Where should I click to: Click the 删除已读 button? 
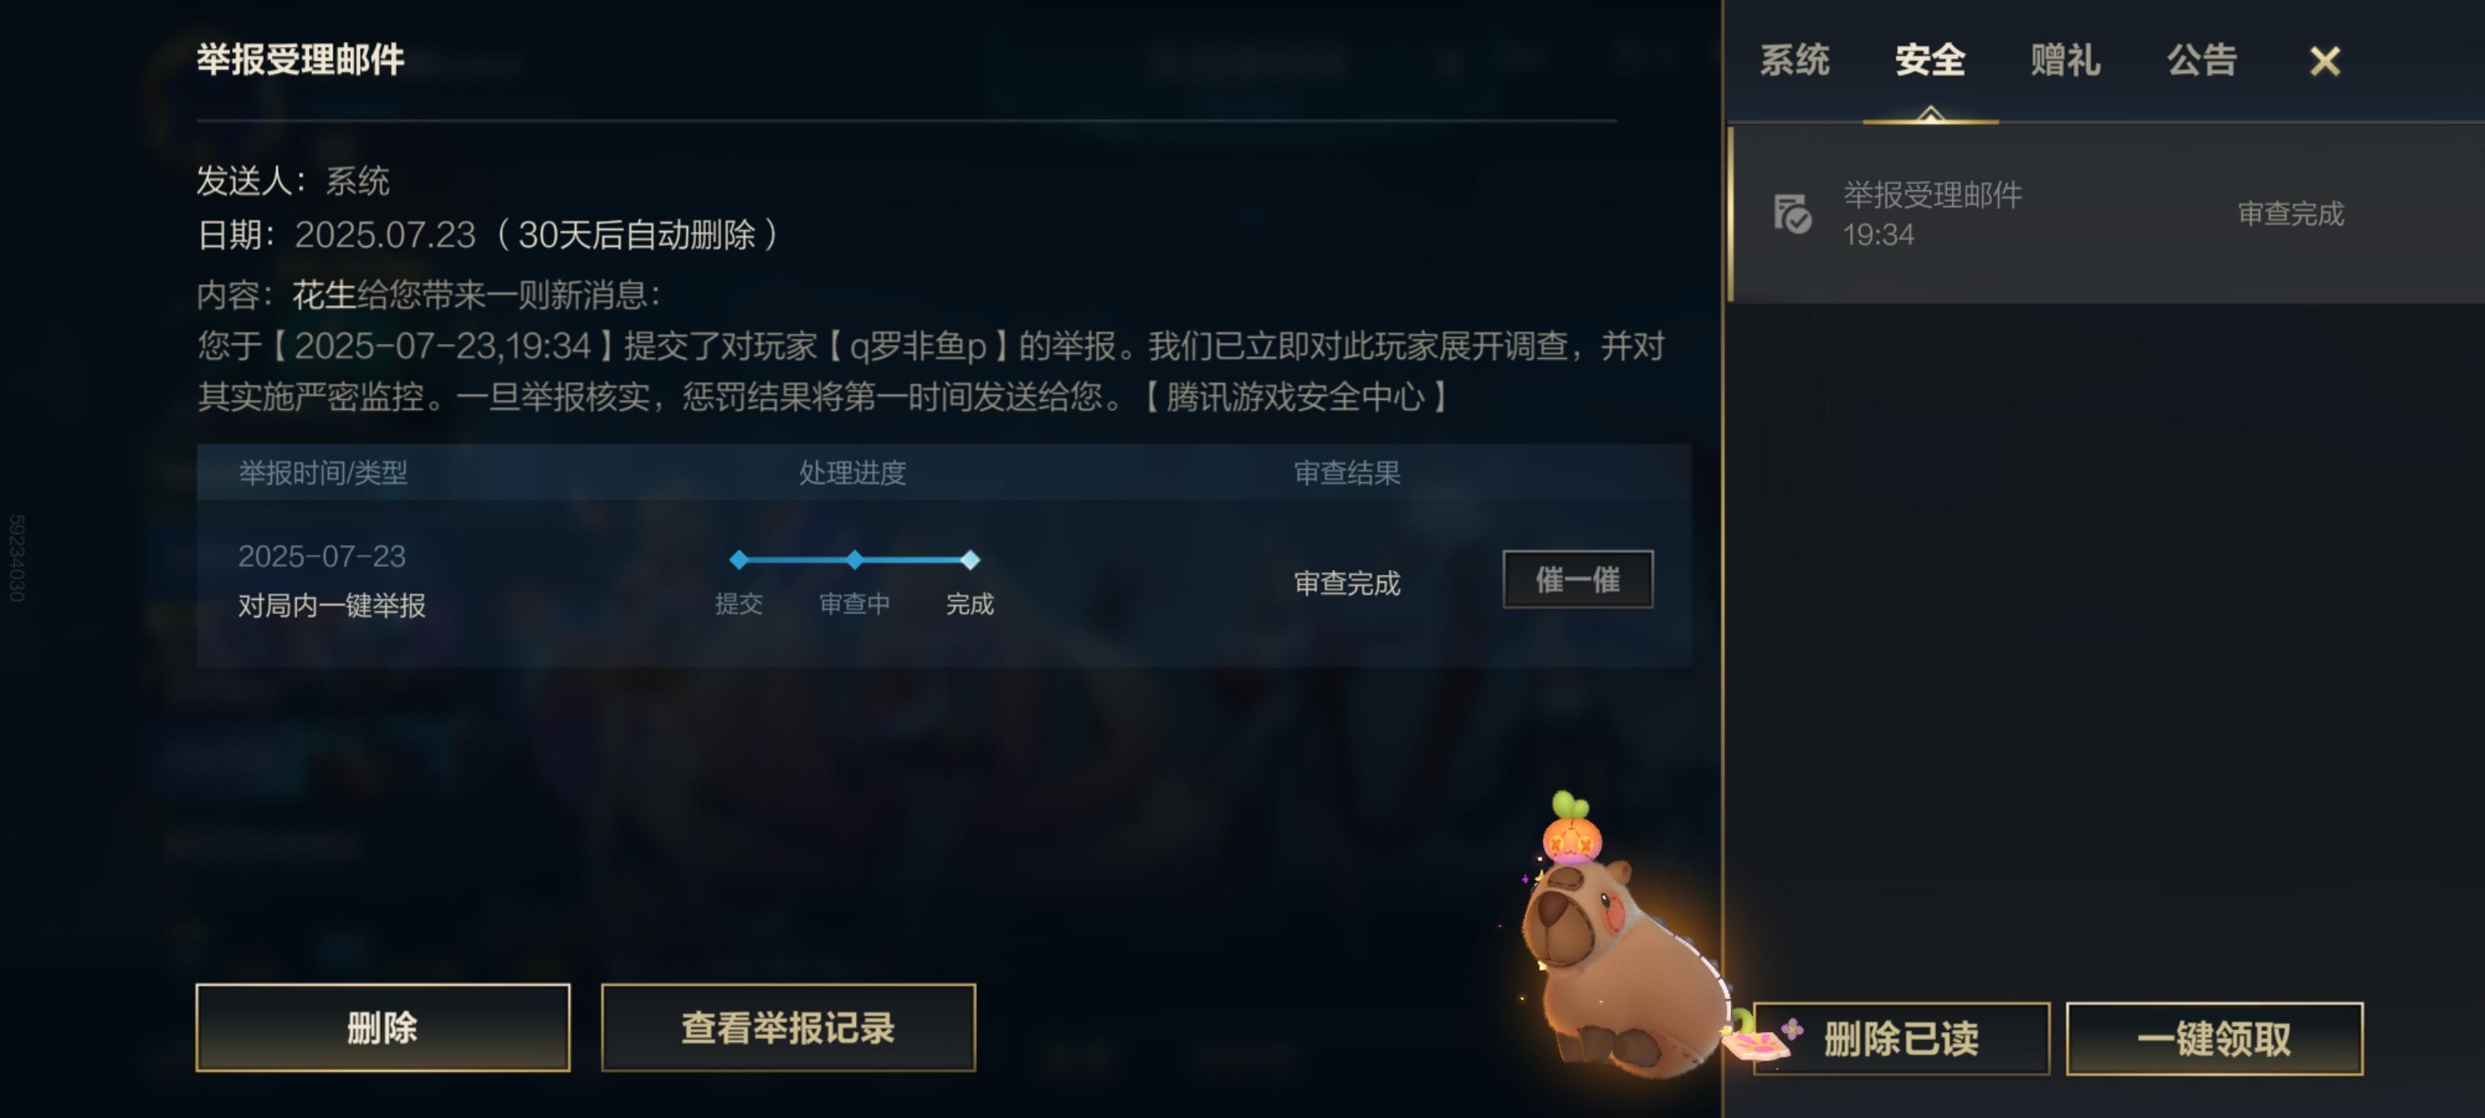[1901, 1038]
